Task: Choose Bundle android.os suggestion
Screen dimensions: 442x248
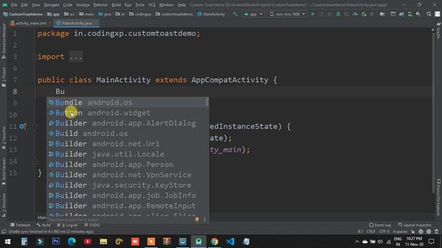Action: point(127,103)
